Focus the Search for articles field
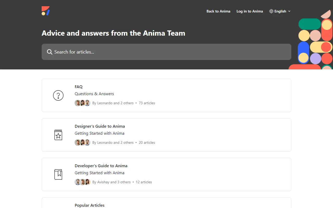The image size is (333, 208). [x=166, y=52]
